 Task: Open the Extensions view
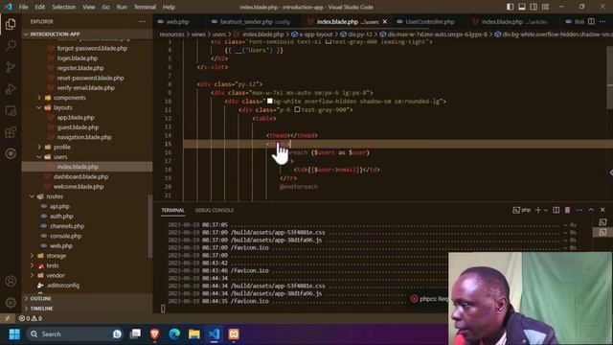11,132
